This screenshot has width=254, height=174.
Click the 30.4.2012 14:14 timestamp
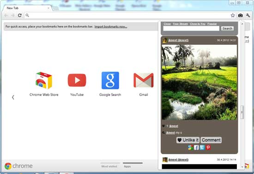(x=226, y=160)
